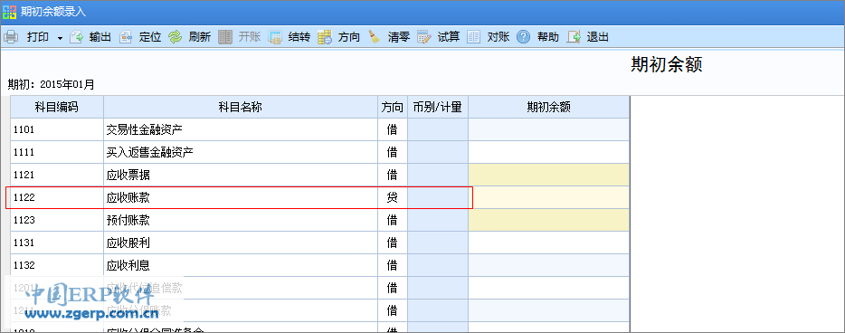
Task: Open the Print dropdown arrow
Action: (60, 38)
